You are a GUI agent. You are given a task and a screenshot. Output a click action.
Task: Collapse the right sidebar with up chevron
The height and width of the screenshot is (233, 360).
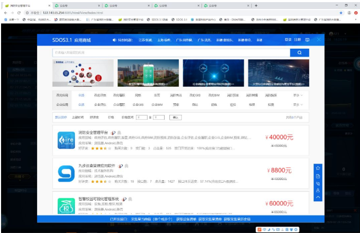click(318, 197)
